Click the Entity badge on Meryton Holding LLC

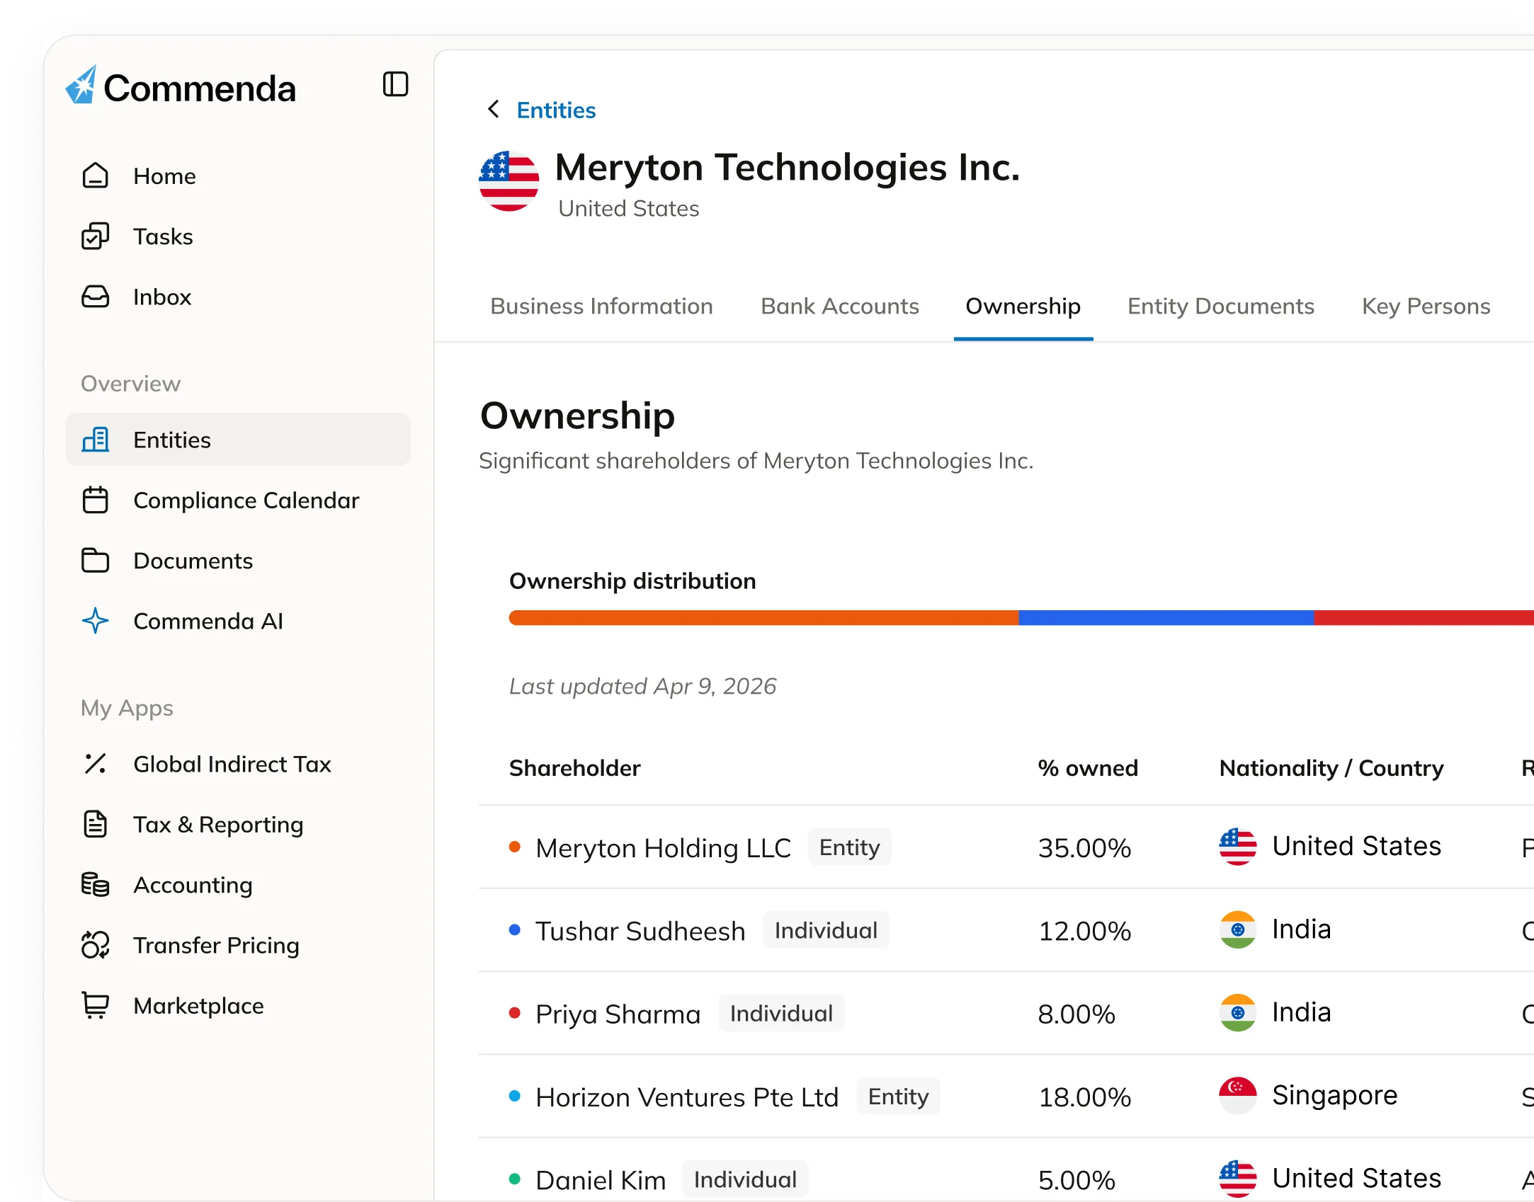(x=849, y=847)
